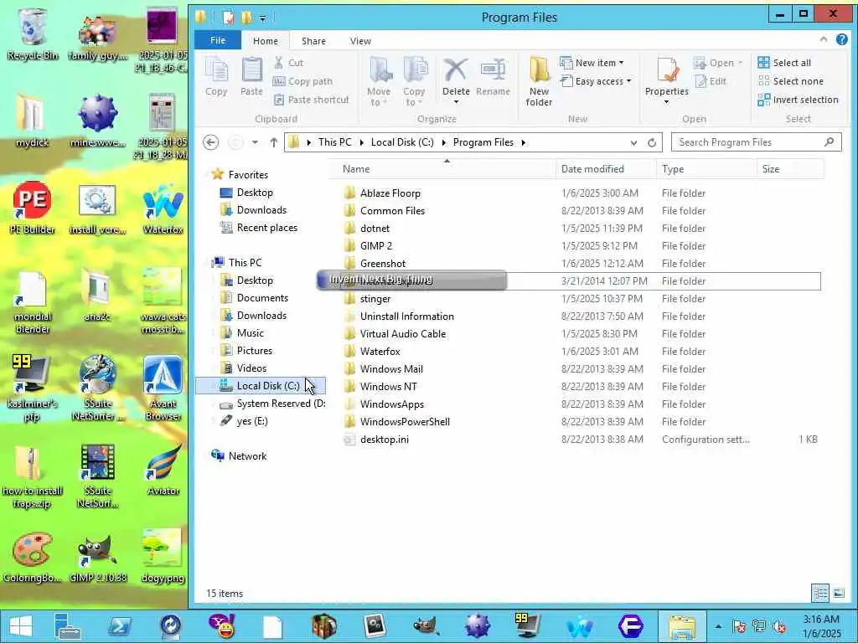Switch to Details view icon in status bar
858x643 pixels.
[x=819, y=593]
